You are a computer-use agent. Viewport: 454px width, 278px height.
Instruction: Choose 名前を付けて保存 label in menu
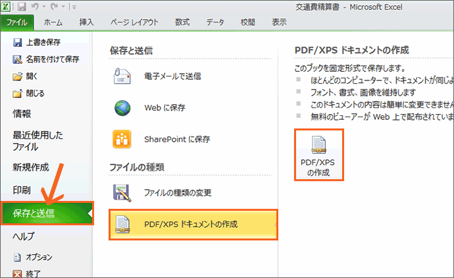pyautogui.click(x=53, y=59)
